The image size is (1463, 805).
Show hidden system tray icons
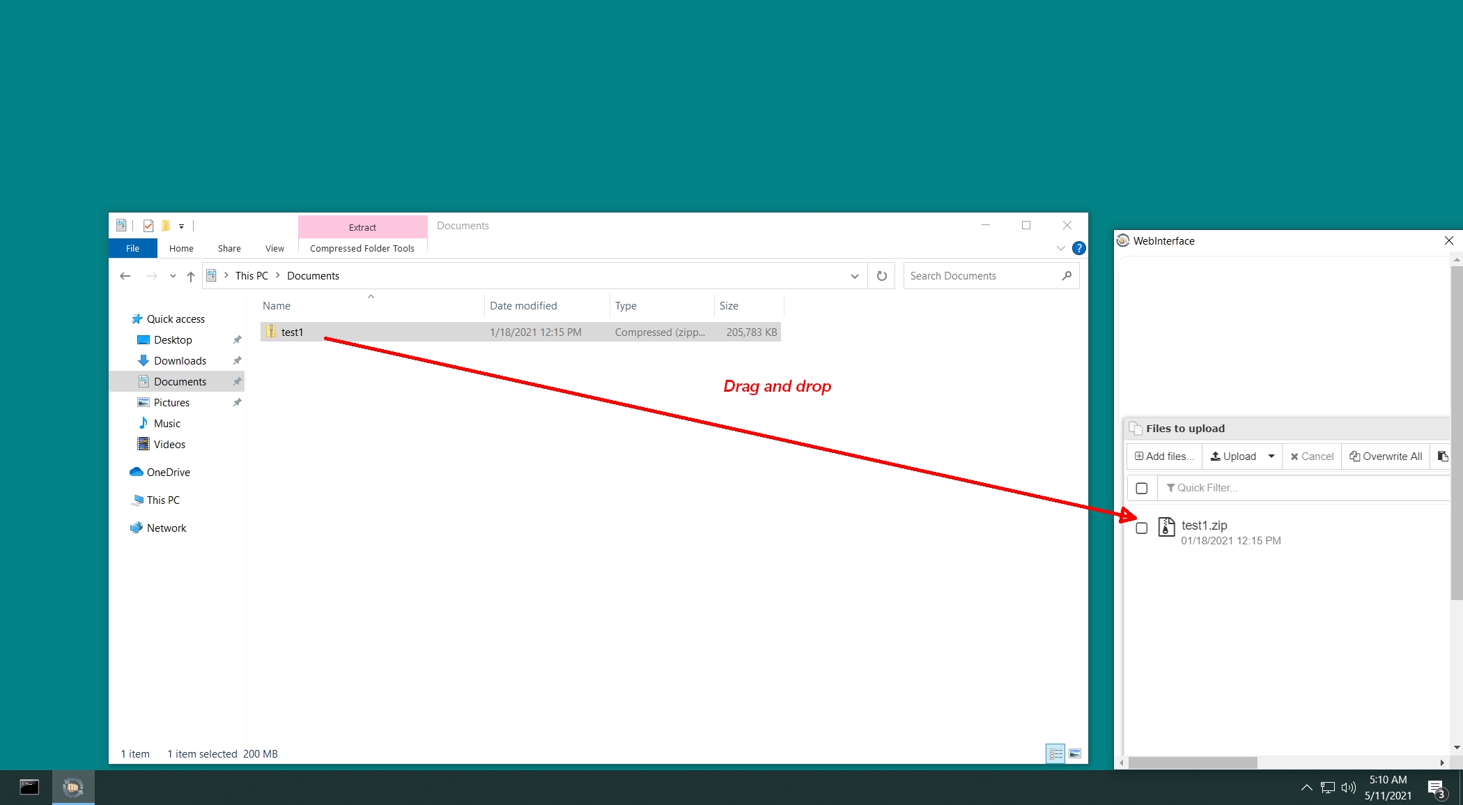pyautogui.click(x=1306, y=788)
